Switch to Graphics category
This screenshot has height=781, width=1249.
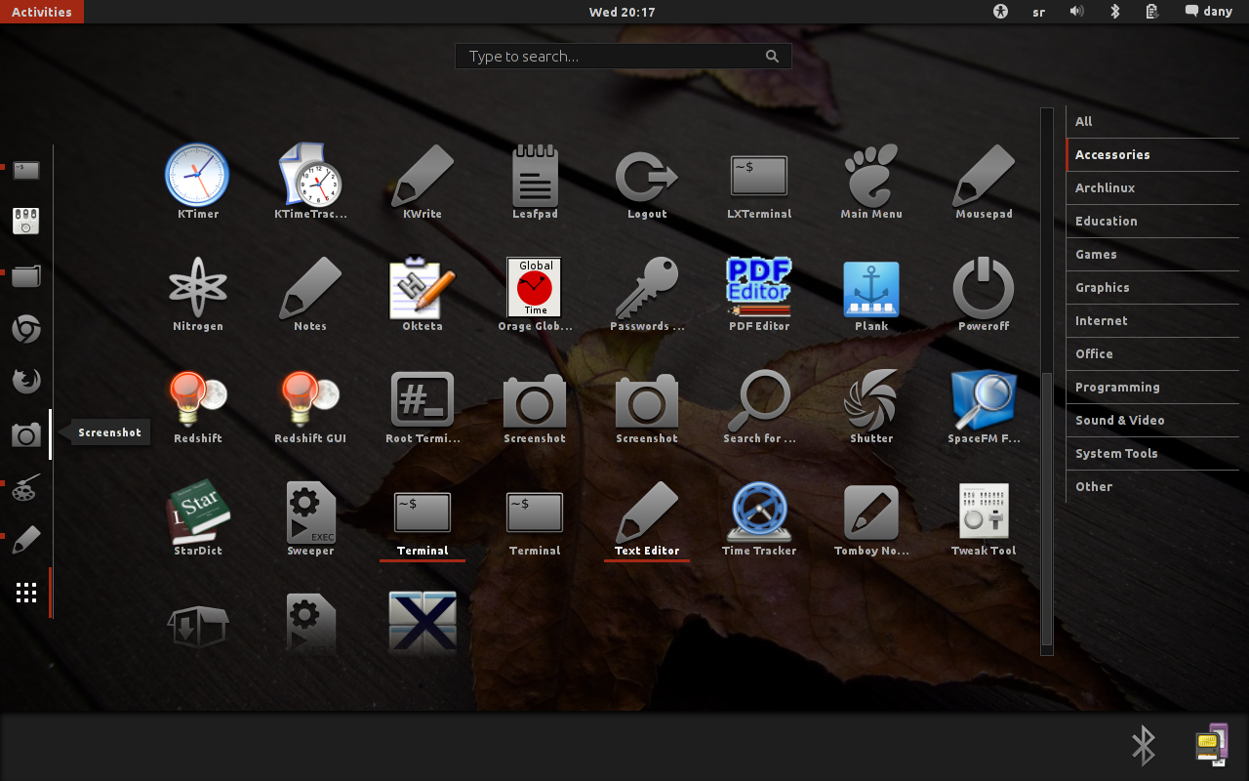tap(1152, 287)
